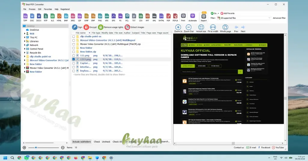Viewport: 308px width, 161px height.
Task: Open the Go... dropdown
Action: [215, 13]
